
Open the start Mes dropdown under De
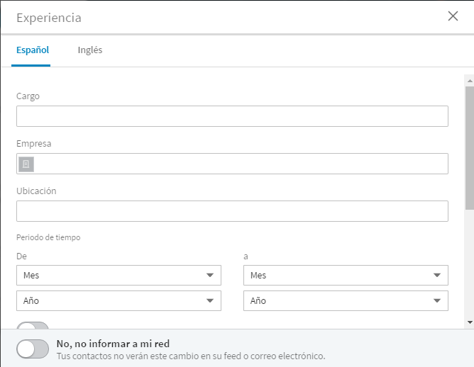[x=118, y=275]
